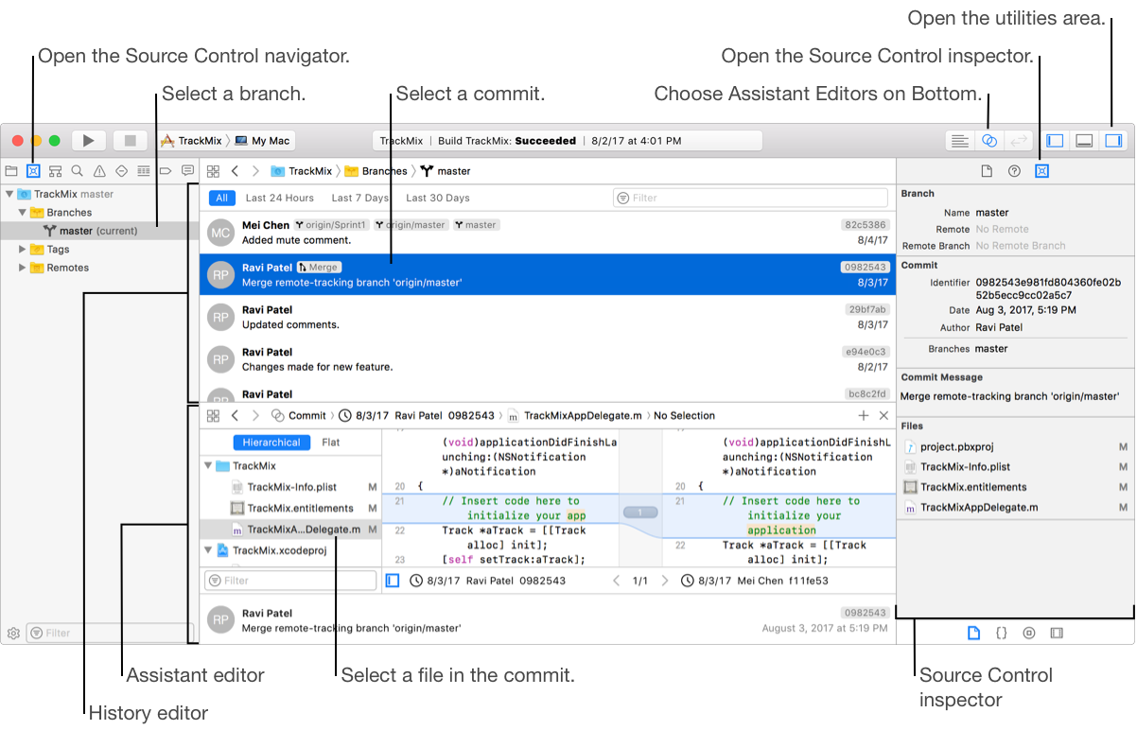This screenshot has width=1137, height=730.
Task: Collapse TrackMix folder in commit files
Action: coord(208,466)
